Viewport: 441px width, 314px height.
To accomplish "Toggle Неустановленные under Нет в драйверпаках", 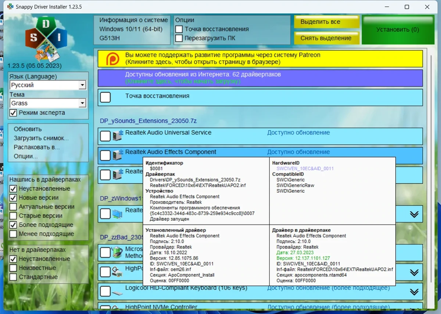I will (13, 259).
